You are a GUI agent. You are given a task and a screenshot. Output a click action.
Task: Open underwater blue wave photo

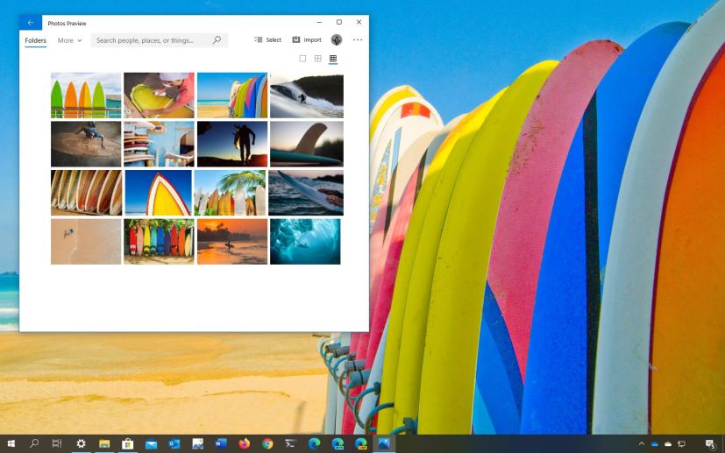pos(305,241)
